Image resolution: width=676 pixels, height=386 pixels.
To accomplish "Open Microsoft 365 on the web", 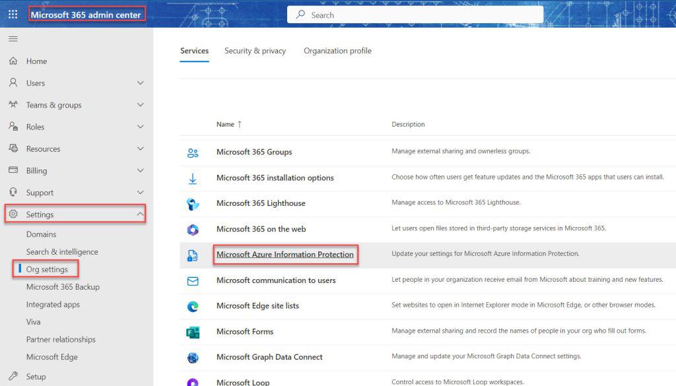I will 261,229.
